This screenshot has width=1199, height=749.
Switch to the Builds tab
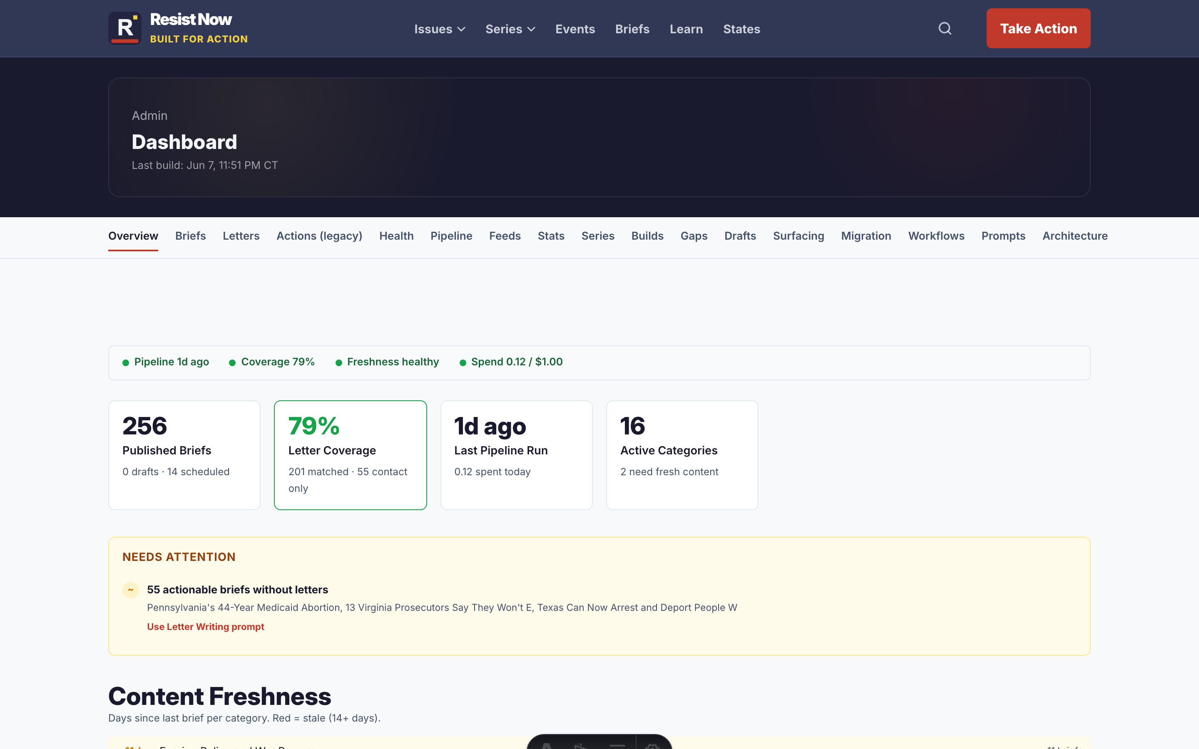click(x=647, y=236)
